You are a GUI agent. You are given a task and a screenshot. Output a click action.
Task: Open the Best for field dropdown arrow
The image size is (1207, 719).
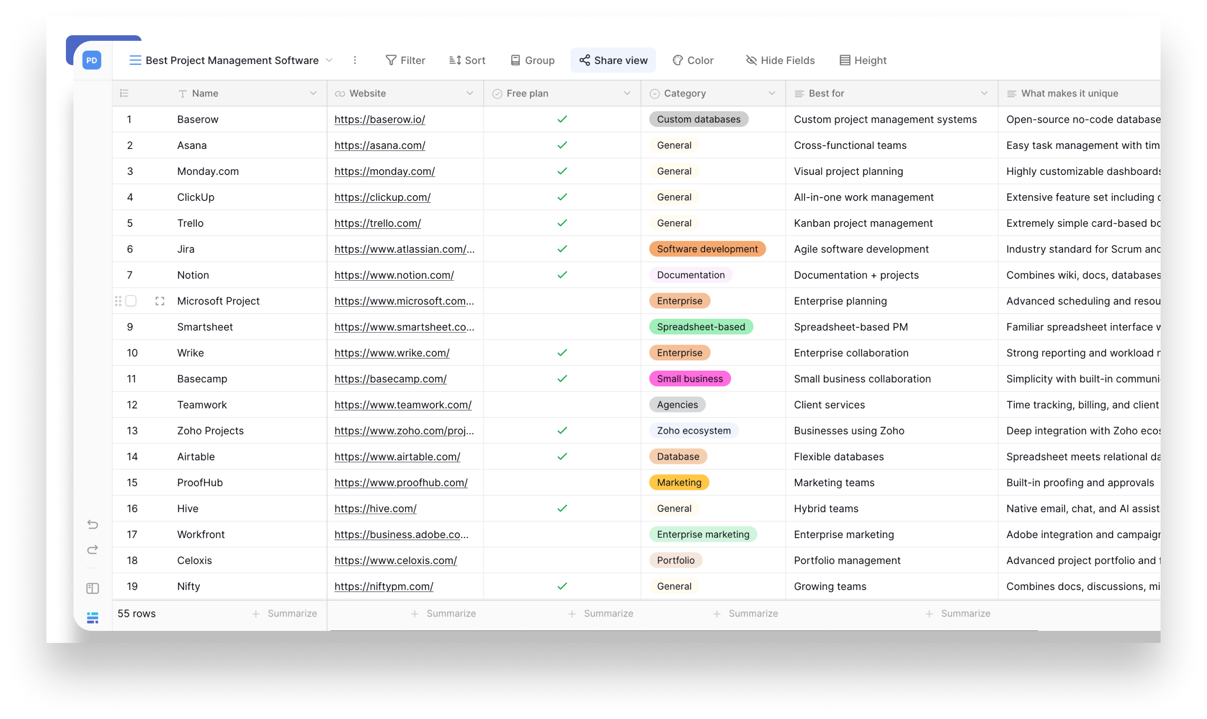(x=985, y=93)
